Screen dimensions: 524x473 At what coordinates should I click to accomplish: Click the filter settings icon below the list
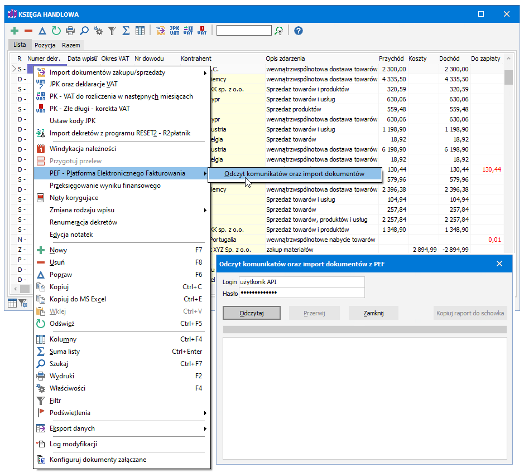[23, 303]
